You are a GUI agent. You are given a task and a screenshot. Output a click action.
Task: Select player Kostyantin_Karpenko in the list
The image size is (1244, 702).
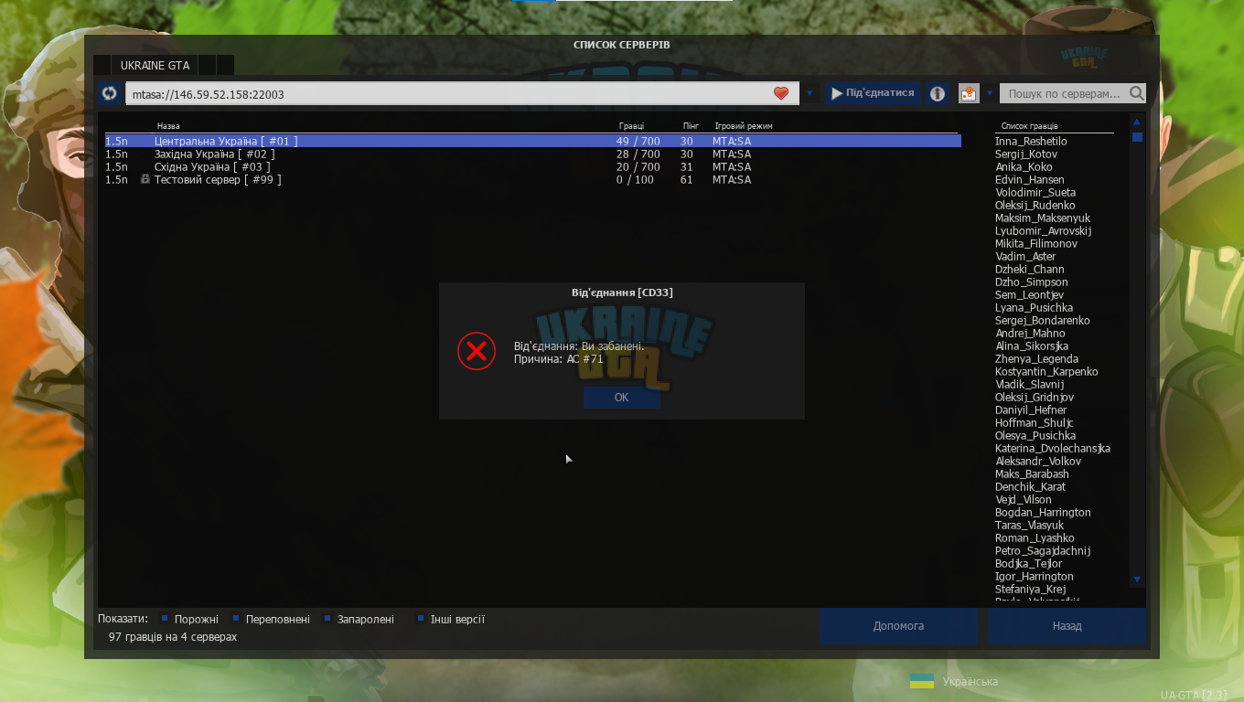1046,372
